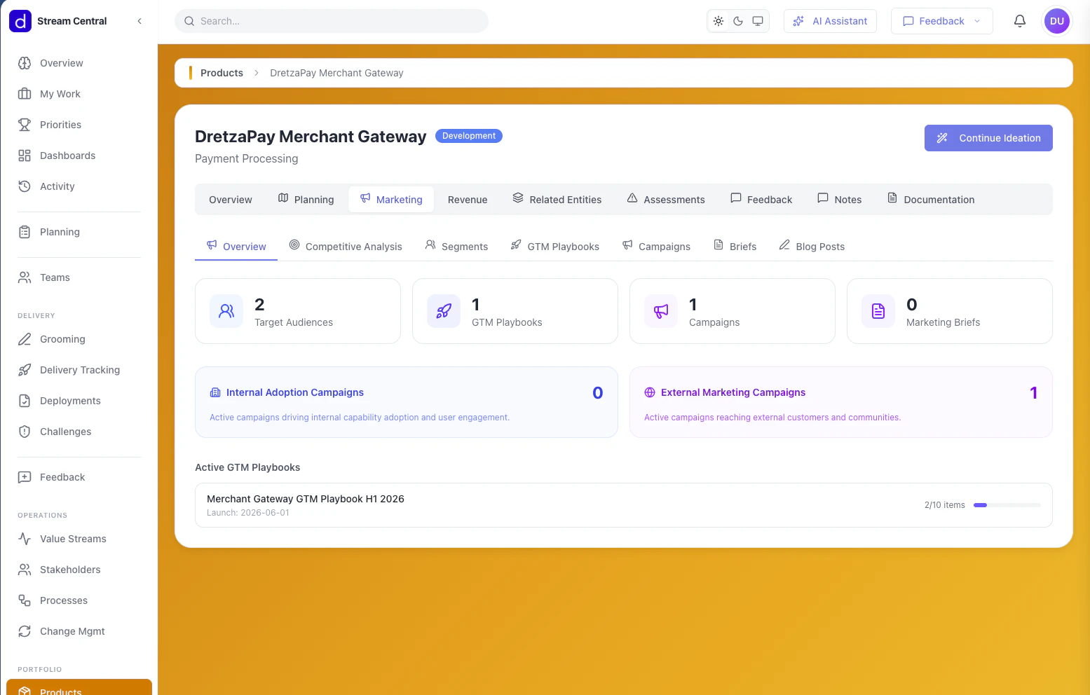The height and width of the screenshot is (695, 1090).
Task: Select the Marketing tab
Action: tap(391, 200)
